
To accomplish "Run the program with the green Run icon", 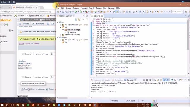I will (76, 12).
